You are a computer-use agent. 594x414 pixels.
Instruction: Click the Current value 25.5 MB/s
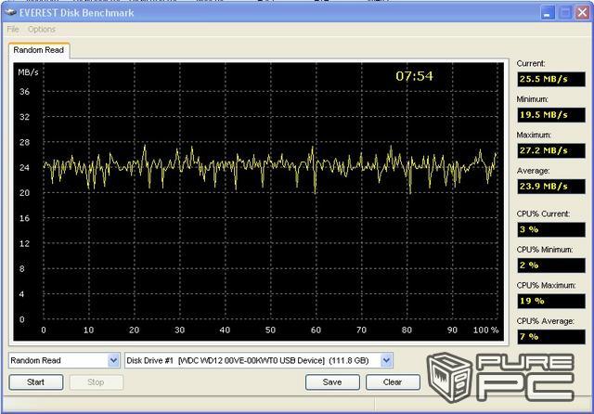pyautogui.click(x=550, y=79)
